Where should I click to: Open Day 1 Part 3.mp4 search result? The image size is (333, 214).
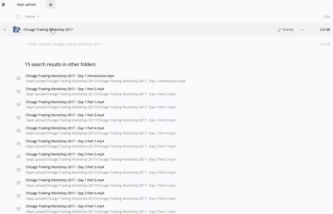(x=65, y=115)
